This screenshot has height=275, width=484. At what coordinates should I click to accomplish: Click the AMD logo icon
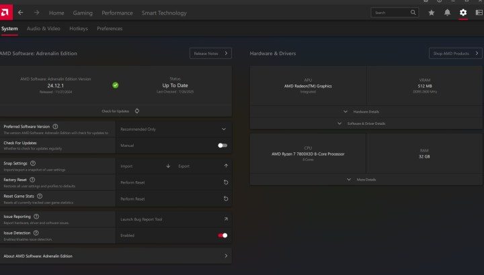click(x=5, y=12)
